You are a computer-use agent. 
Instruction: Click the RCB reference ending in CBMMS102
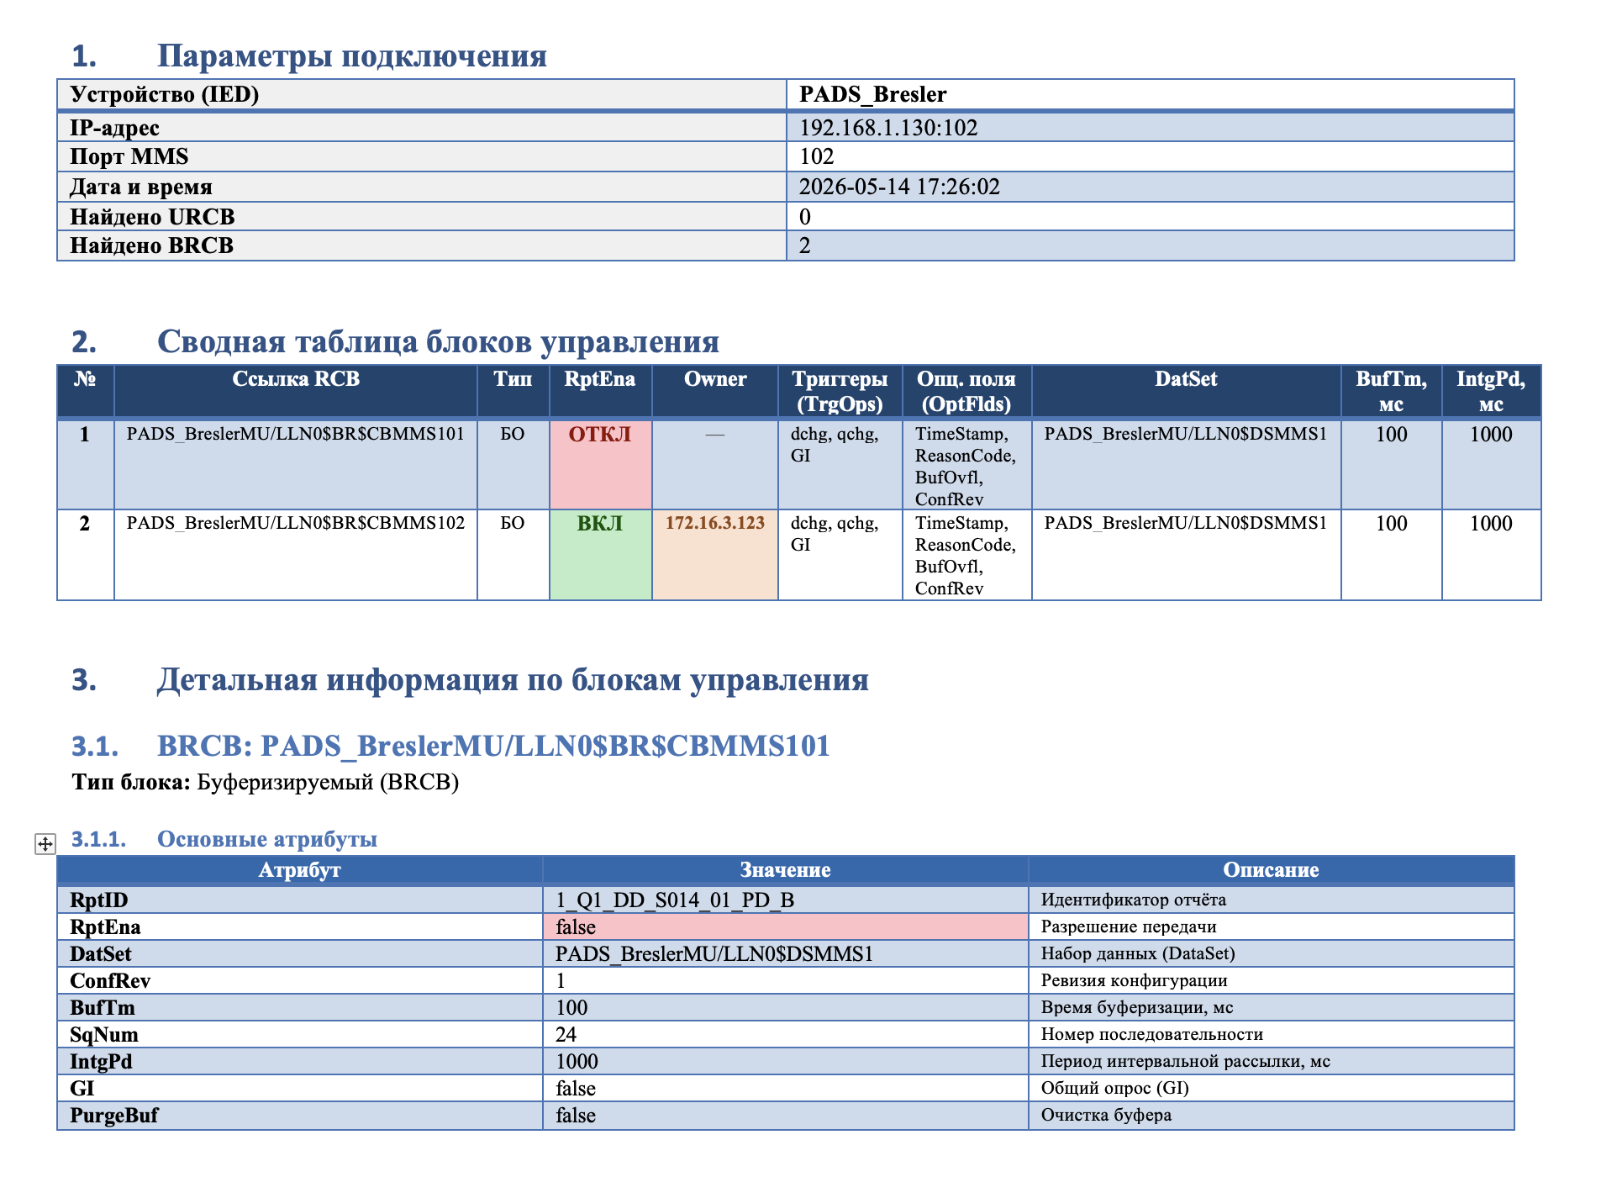tap(296, 523)
